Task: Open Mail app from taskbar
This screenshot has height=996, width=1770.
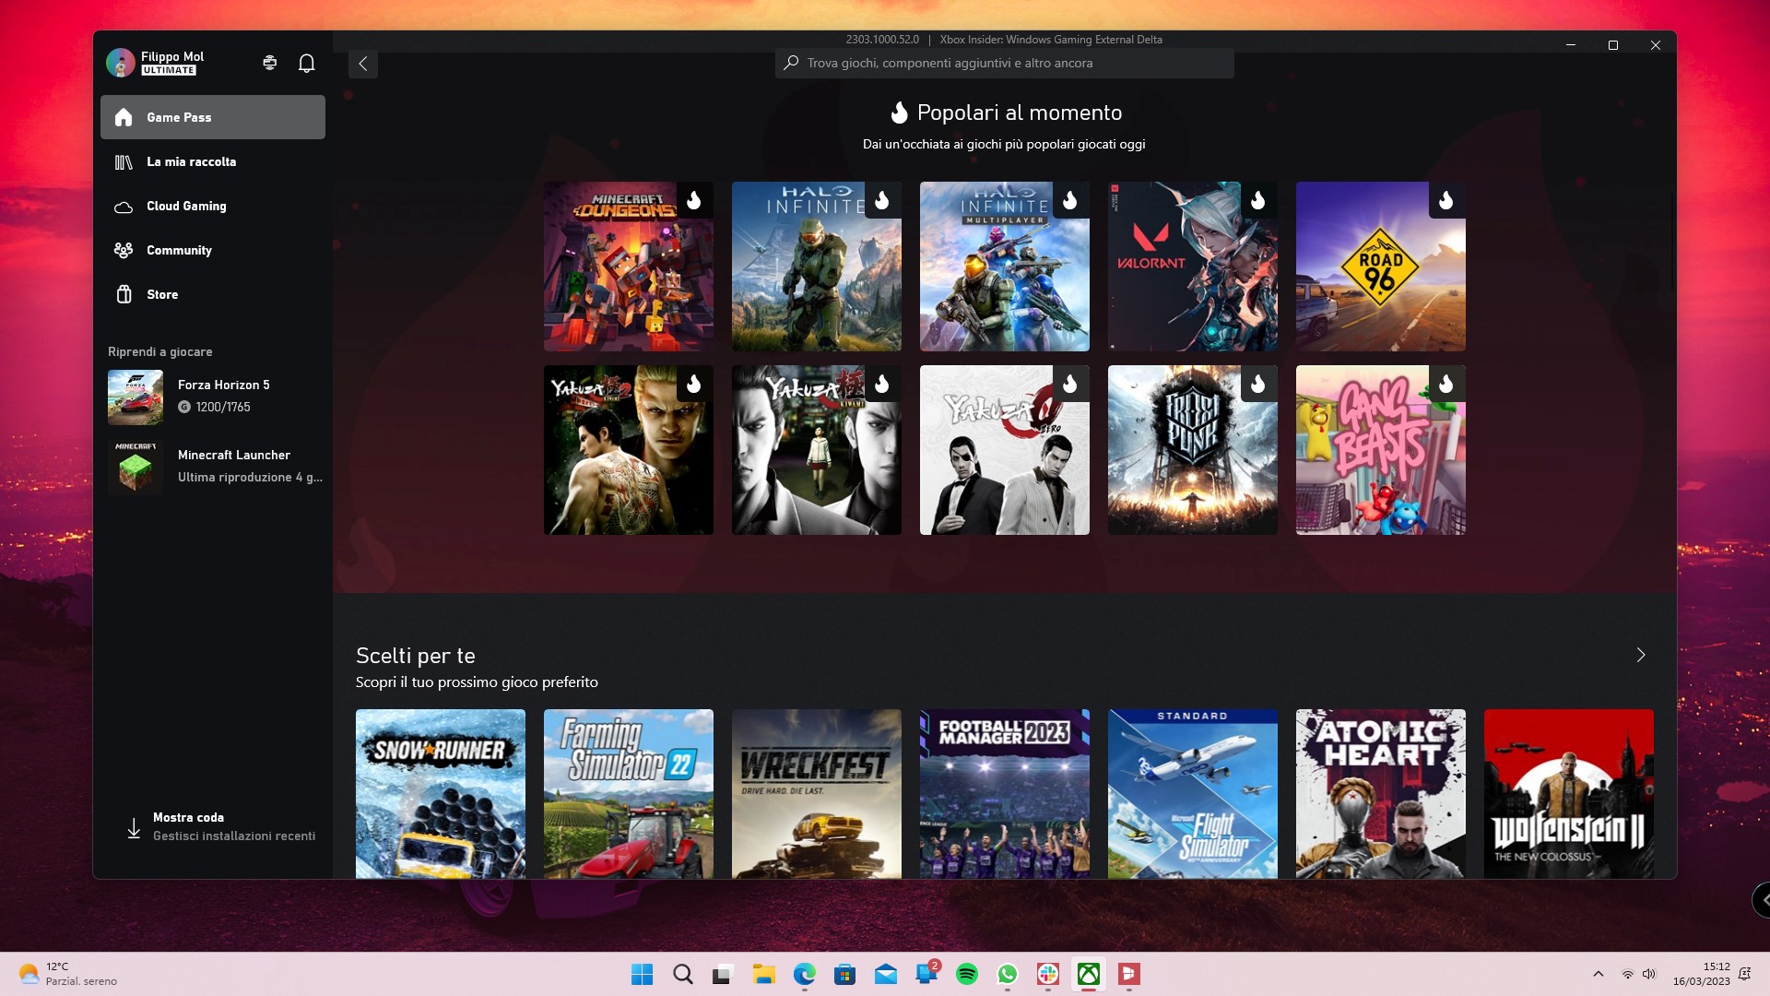Action: tap(885, 974)
